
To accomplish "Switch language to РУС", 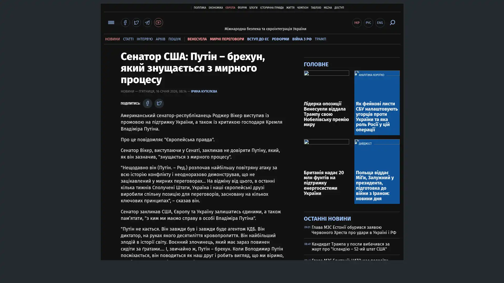I will coord(368,23).
